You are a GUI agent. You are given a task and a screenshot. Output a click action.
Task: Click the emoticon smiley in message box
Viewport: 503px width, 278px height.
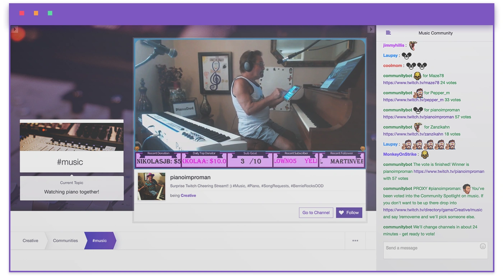click(483, 246)
